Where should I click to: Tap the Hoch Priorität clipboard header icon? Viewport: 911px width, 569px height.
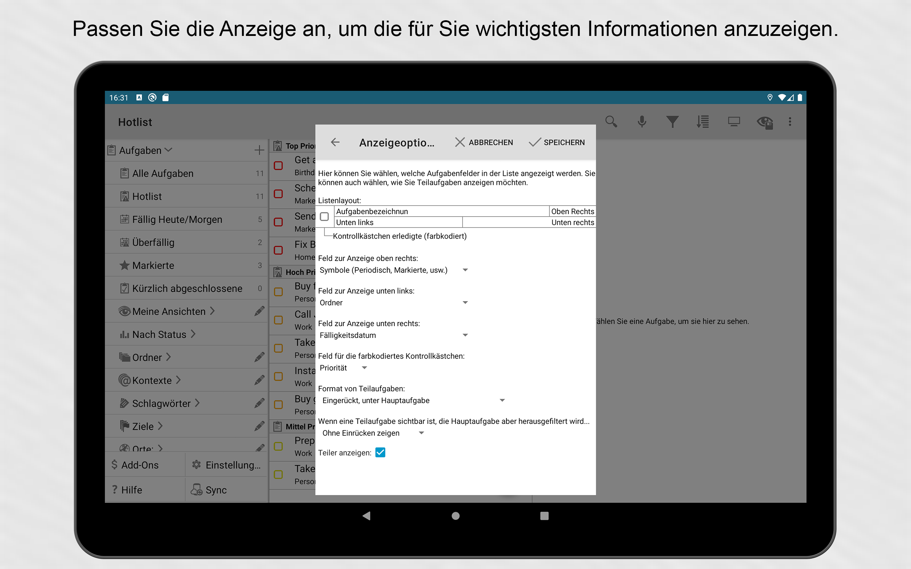pos(278,272)
